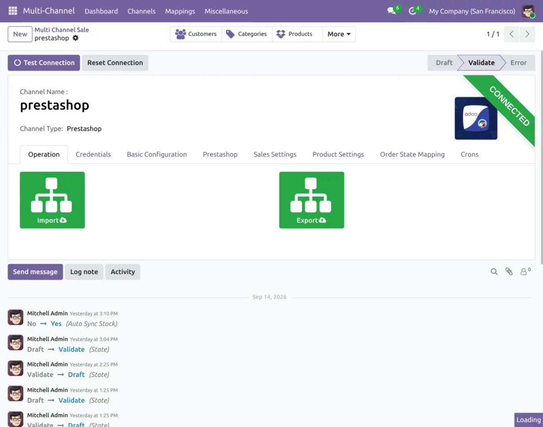Click 'Yesterday at 3:04 PM' timestamp
Viewport: 543px width, 427px height.
(x=94, y=339)
